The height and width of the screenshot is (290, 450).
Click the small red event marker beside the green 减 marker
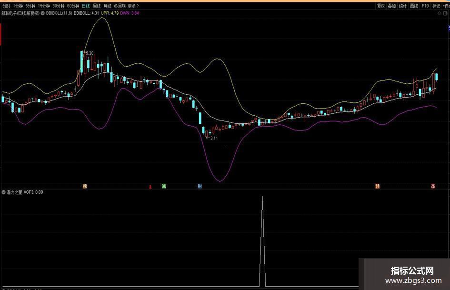[x=150, y=187]
